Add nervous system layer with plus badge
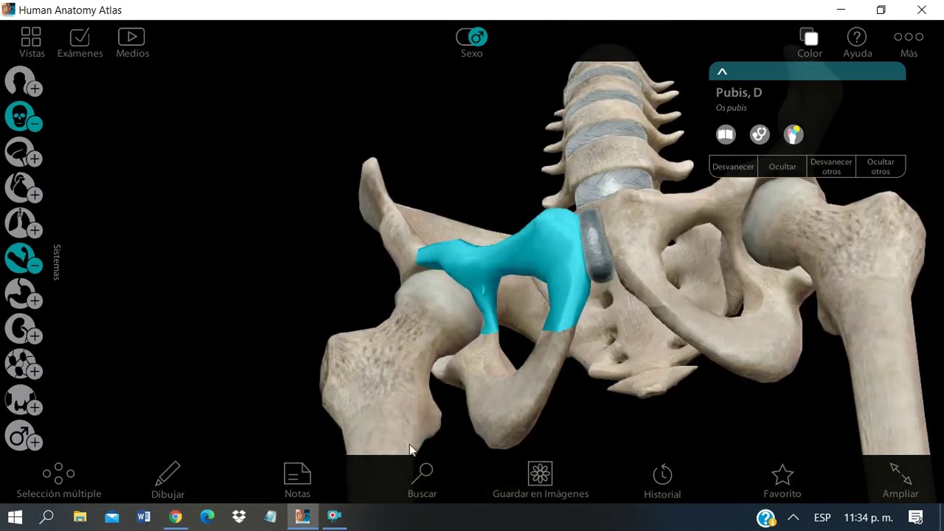Viewport: 944px width, 531px height. [x=35, y=159]
